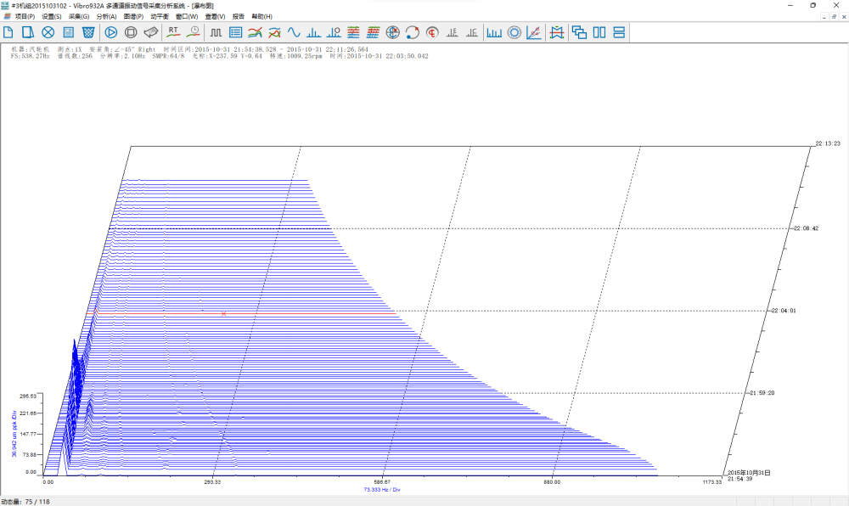Click the blue save-page toolbar icon
Screen dimensions: 849x506
tap(68, 32)
